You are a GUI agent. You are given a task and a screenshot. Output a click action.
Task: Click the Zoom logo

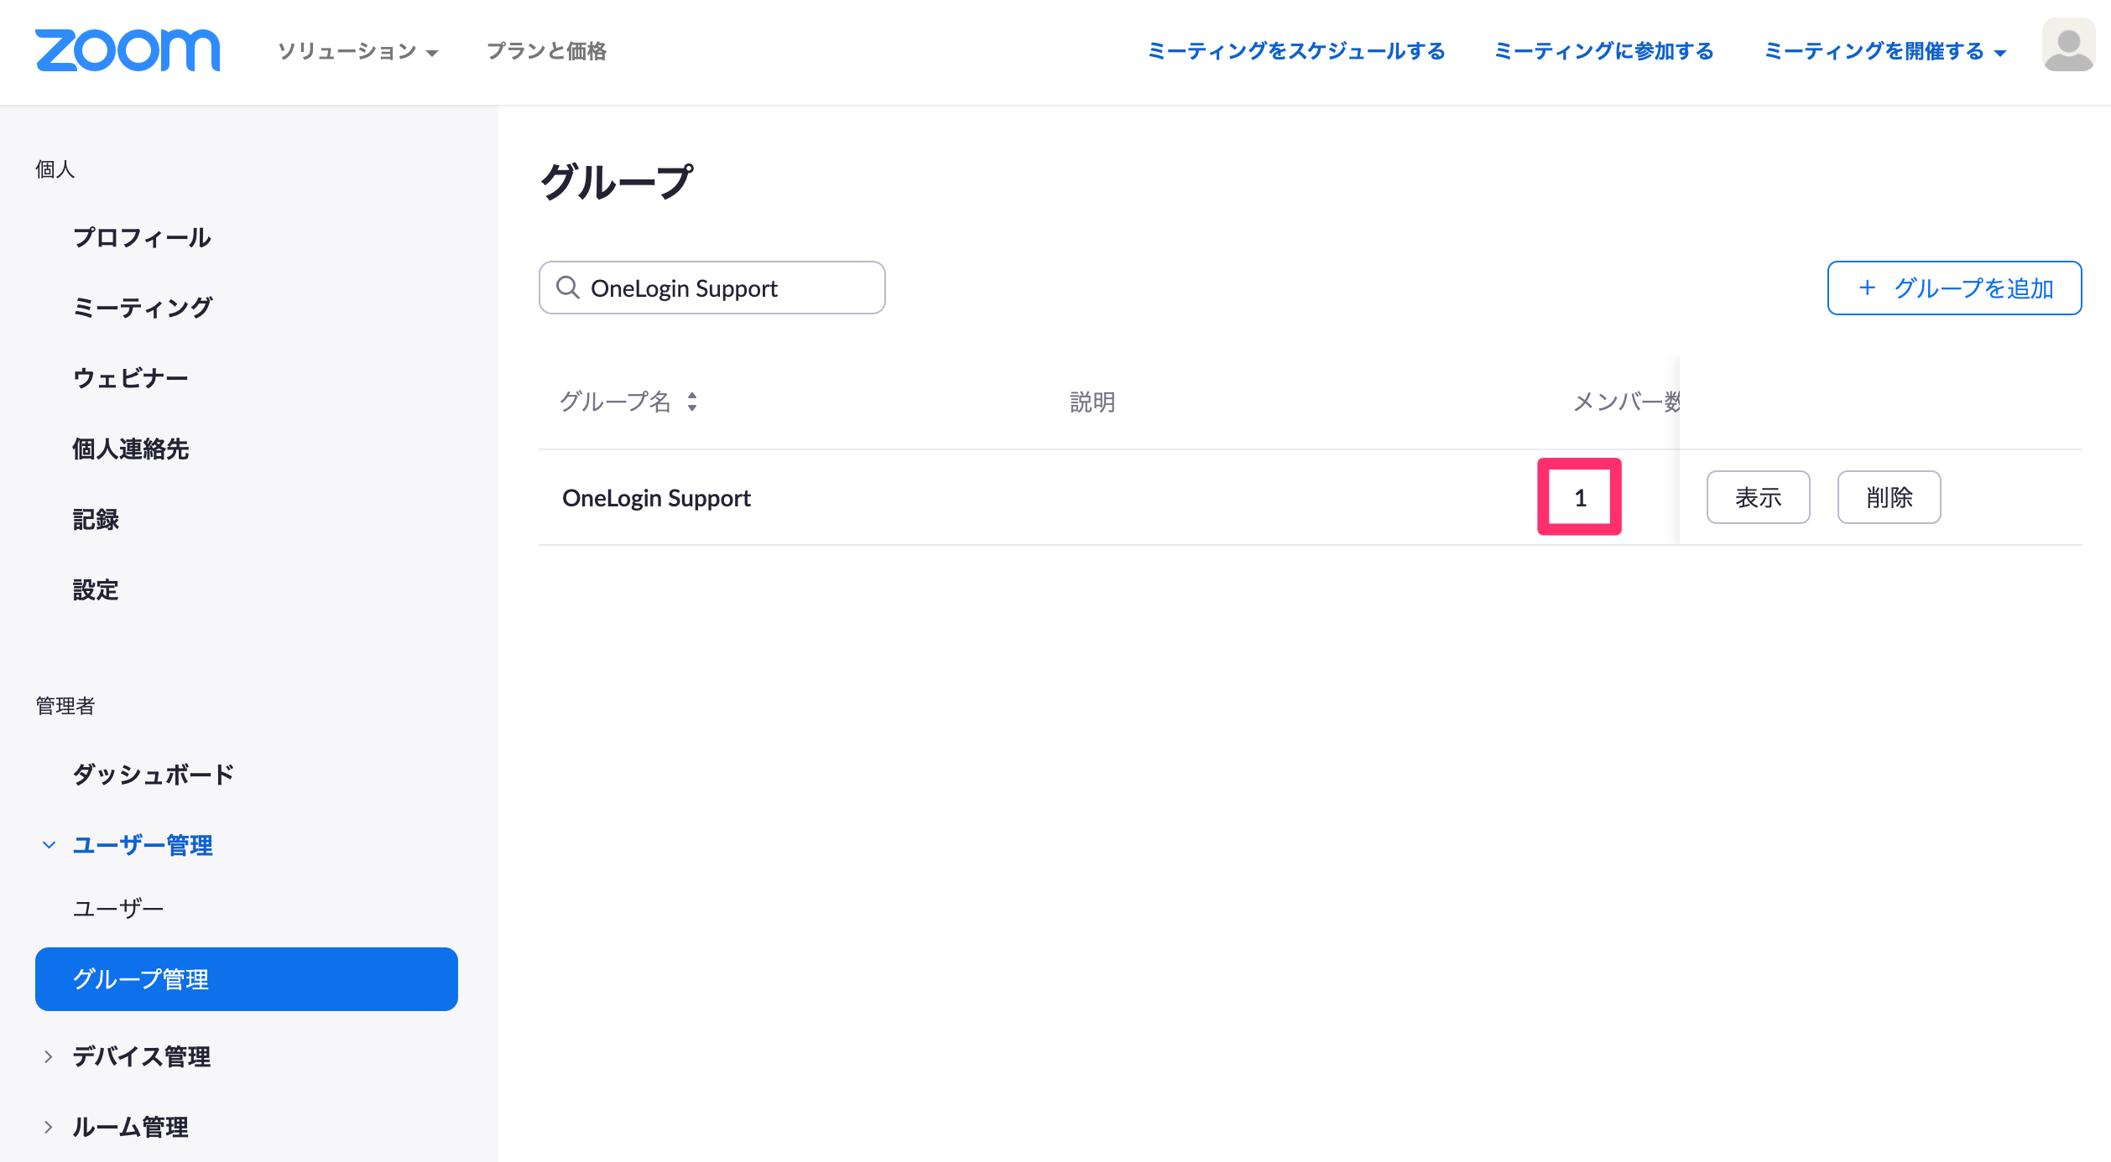(128, 50)
